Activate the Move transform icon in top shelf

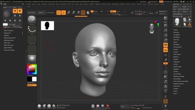tap(68, 13)
